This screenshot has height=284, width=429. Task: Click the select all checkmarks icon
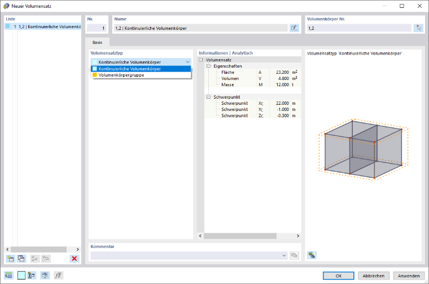point(35,258)
